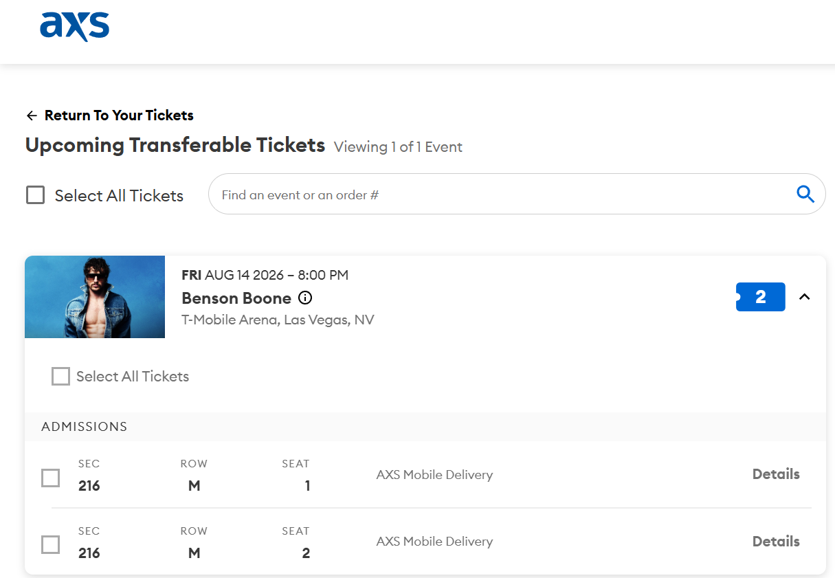Click the back arrow beside Return To Your Tickets
The image size is (835, 578).
point(31,115)
